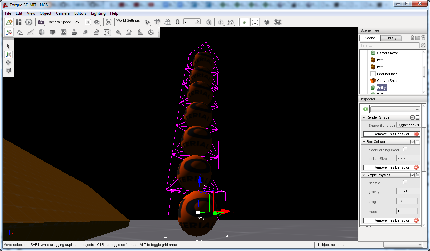Remove the Render Shape behavior

tap(392, 134)
